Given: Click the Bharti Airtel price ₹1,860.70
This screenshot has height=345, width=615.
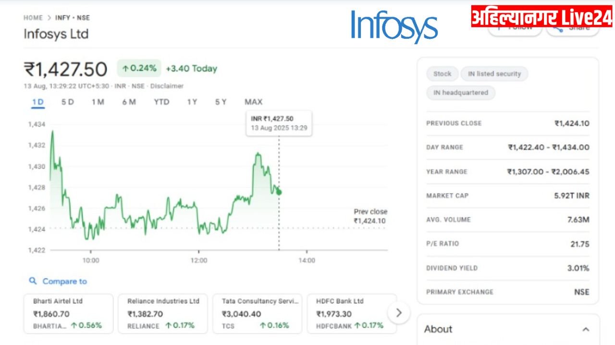Looking at the screenshot, I should 51,314.
